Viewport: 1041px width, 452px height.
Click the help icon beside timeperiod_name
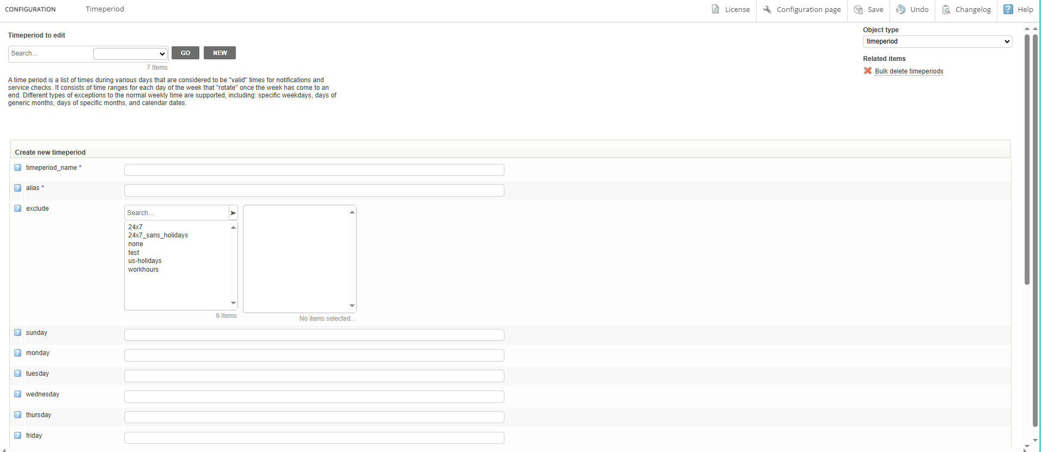click(17, 168)
